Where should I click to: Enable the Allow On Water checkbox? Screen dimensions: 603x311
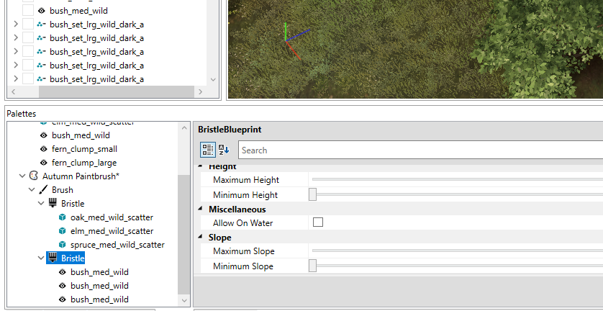(318, 222)
